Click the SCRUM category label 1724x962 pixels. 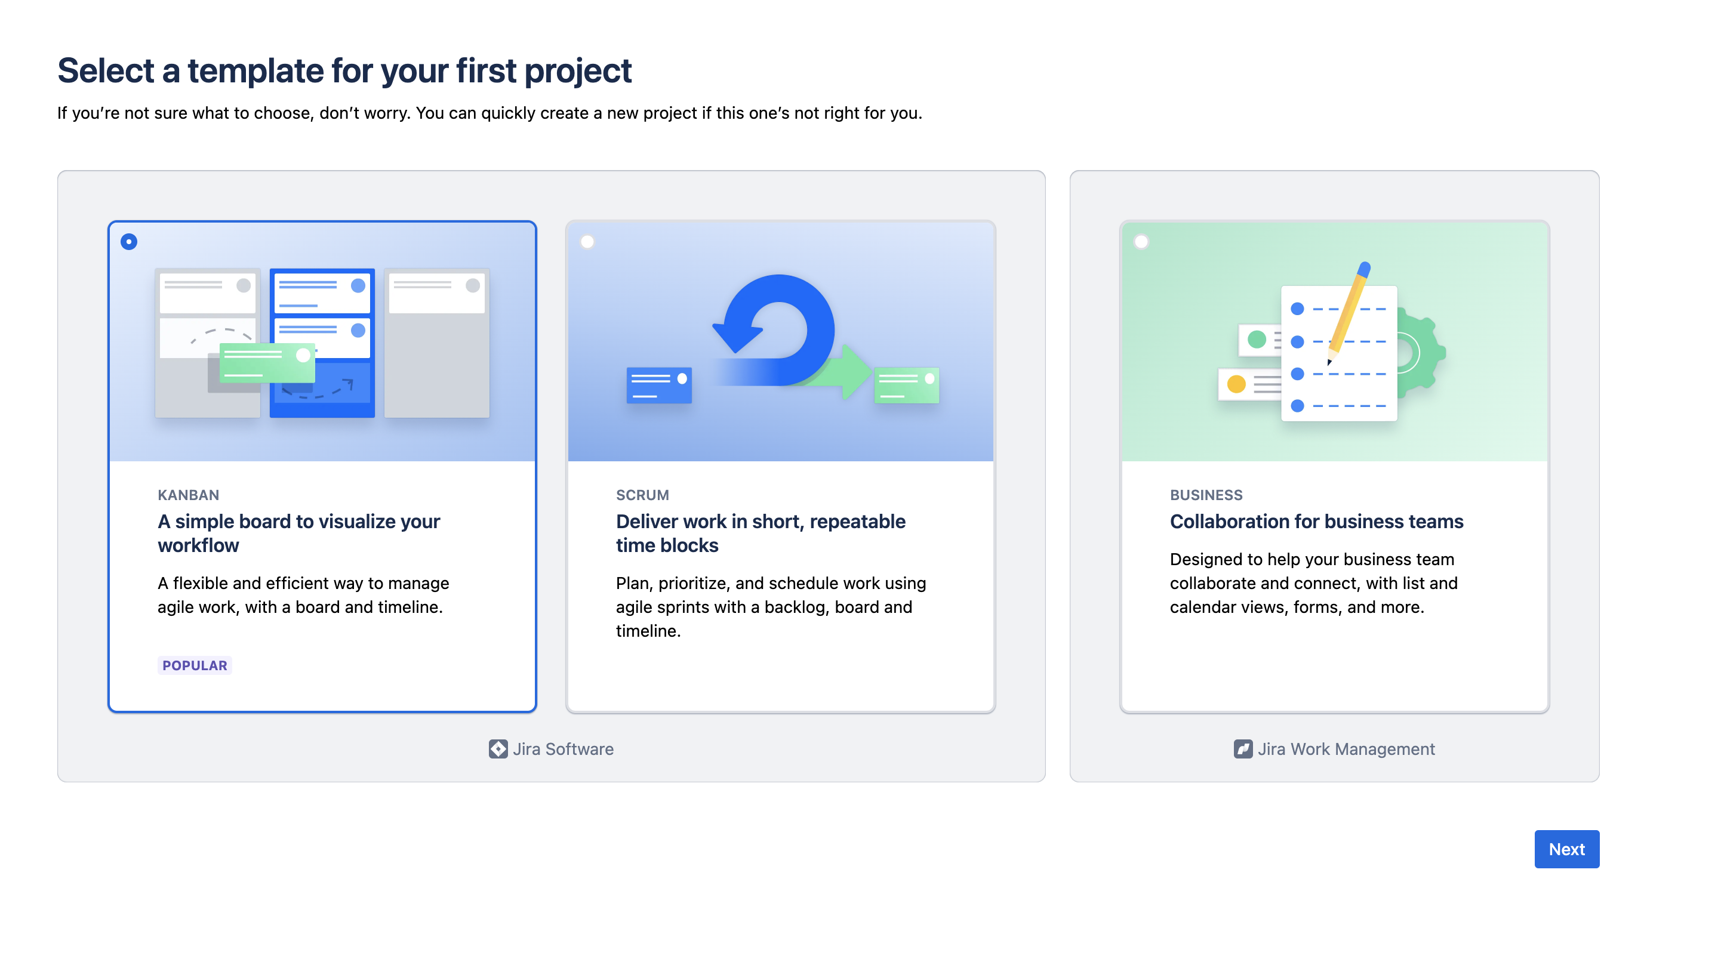point(642,495)
